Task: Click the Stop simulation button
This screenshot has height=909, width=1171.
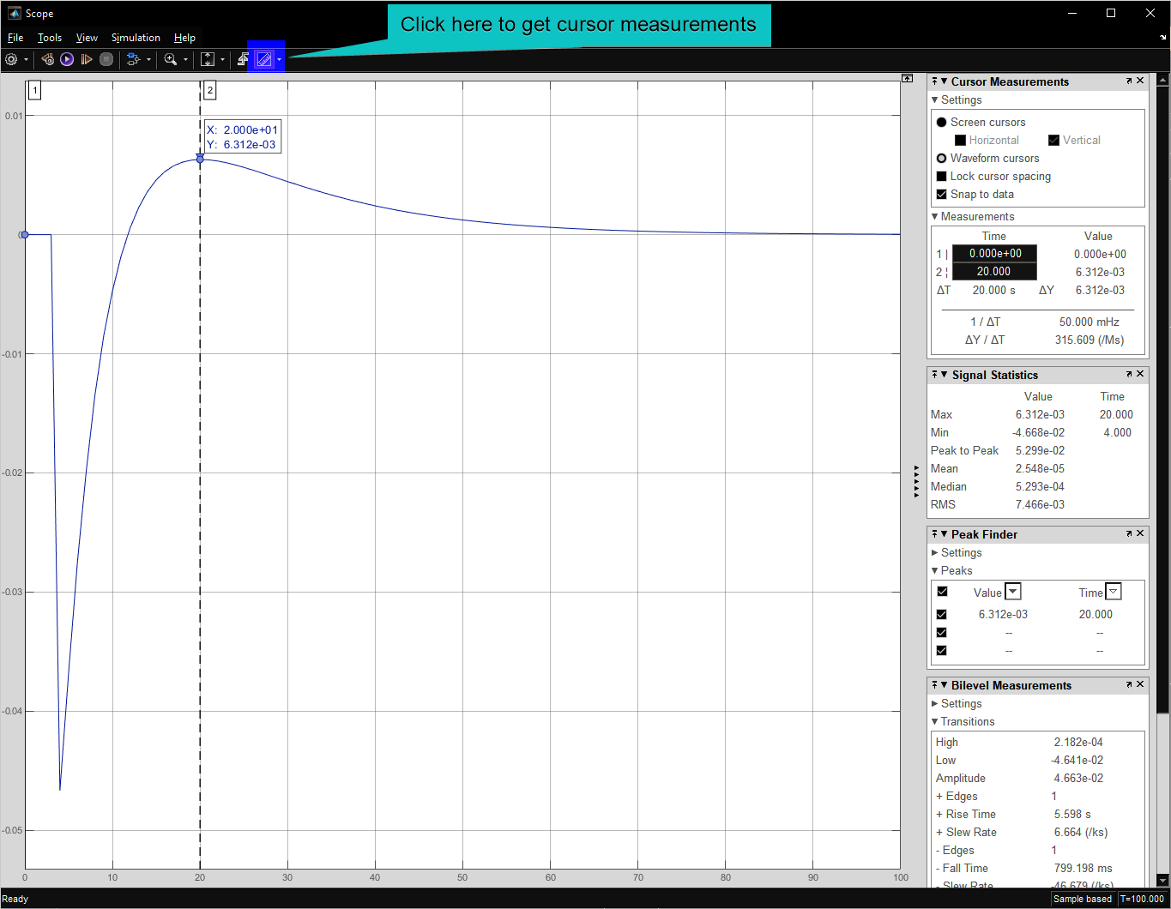Action: [106, 59]
